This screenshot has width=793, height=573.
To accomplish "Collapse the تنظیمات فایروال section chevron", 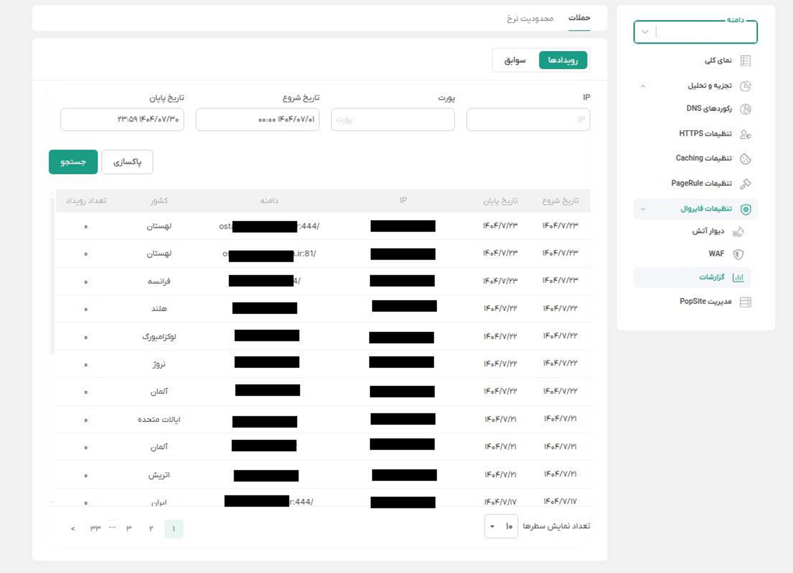I will pyautogui.click(x=643, y=209).
